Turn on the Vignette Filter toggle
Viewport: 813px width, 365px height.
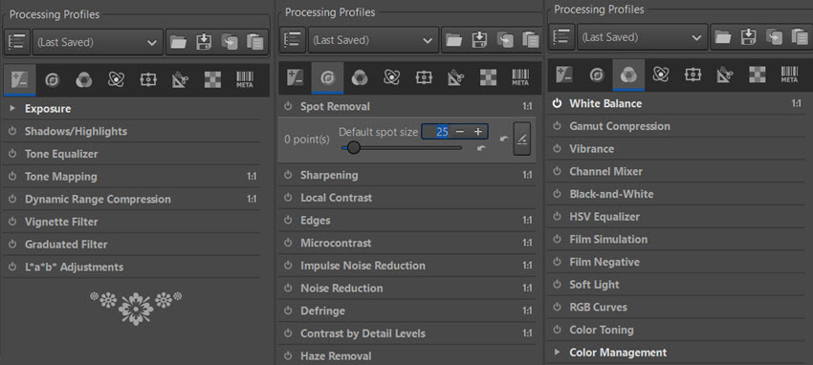click(12, 222)
